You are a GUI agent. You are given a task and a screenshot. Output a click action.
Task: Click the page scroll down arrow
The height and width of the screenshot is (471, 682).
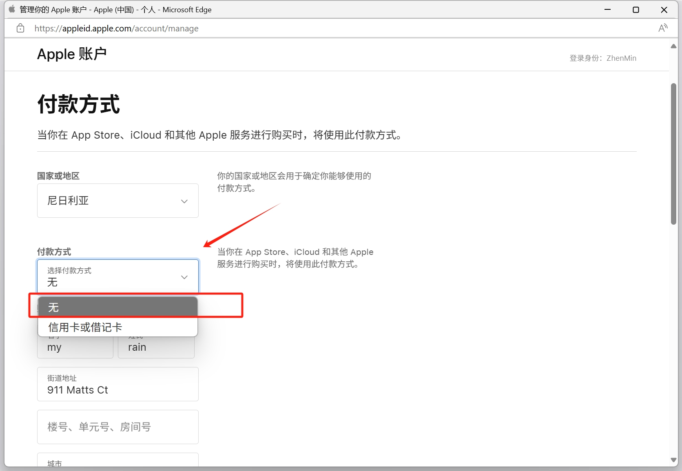click(673, 460)
